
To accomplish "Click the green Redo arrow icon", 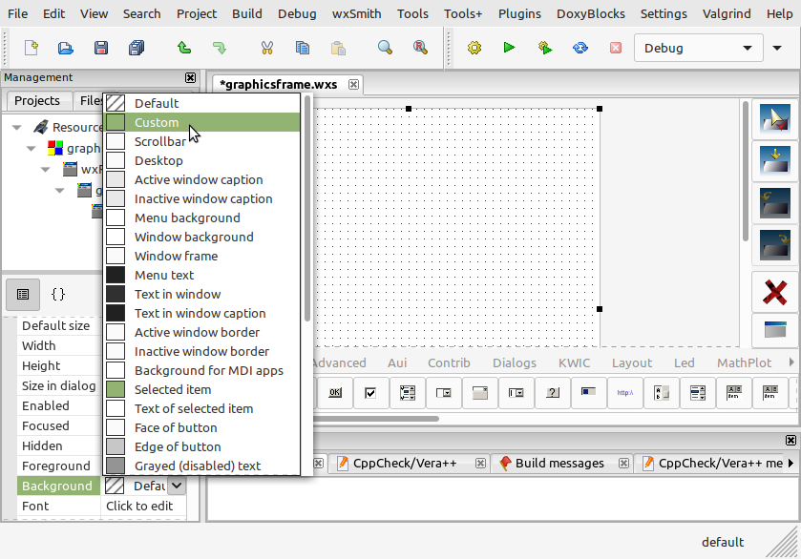I will click(x=220, y=48).
